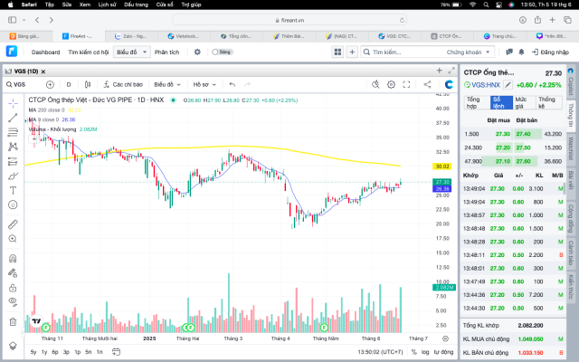Choose the pattern drawing tool
Viewport: 579px width, 362px height.
(x=13, y=147)
